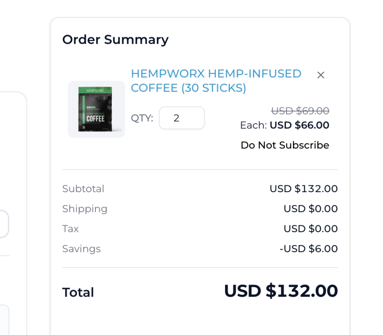
Task: Click the Savings label
Action: point(81,249)
